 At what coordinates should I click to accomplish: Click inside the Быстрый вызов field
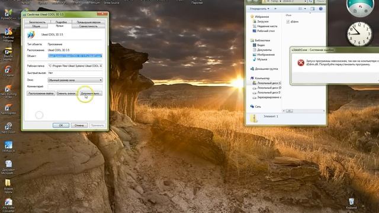(75, 73)
